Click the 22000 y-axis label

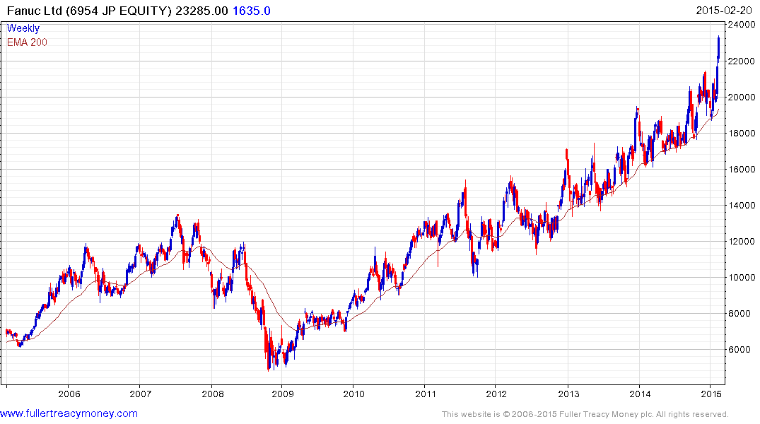click(742, 61)
